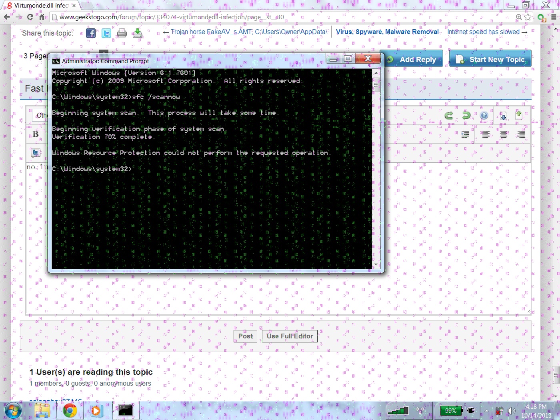
Task: Minimize the Command Prompt window
Action: [333, 59]
